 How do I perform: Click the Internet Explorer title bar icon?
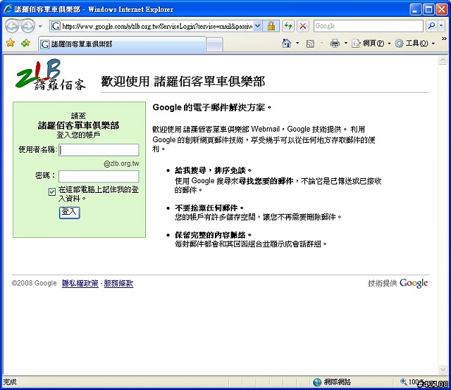coord(8,9)
